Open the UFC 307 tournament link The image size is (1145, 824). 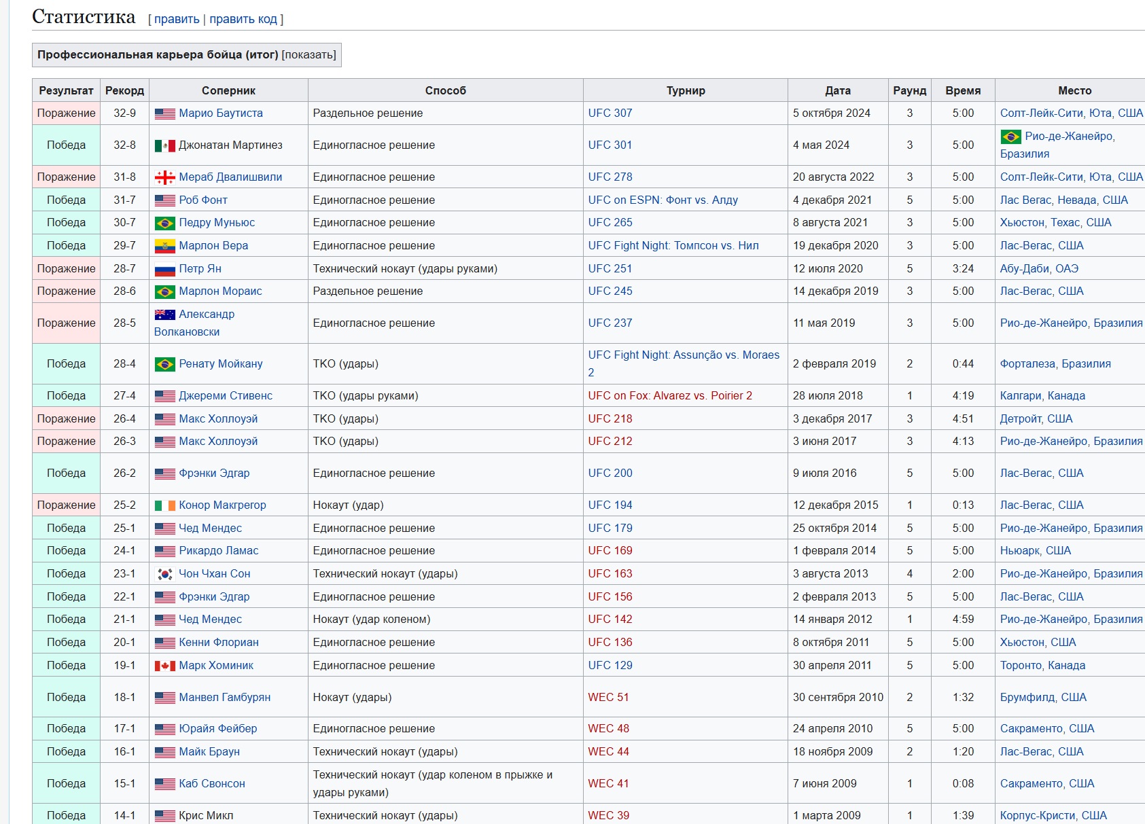(x=610, y=113)
